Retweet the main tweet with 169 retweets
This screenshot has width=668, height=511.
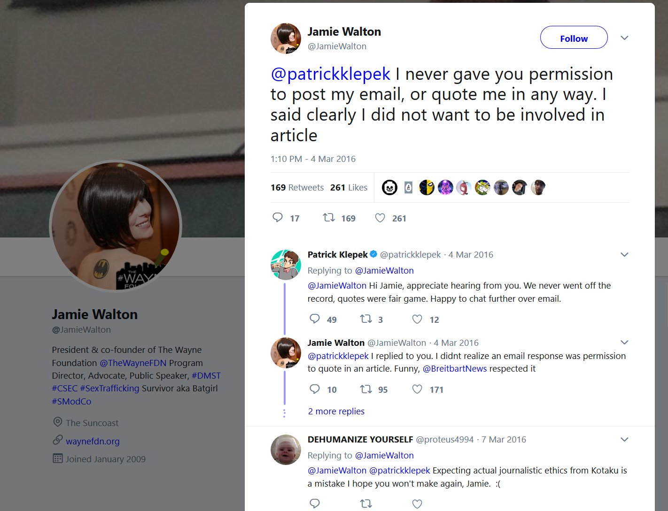tap(329, 218)
